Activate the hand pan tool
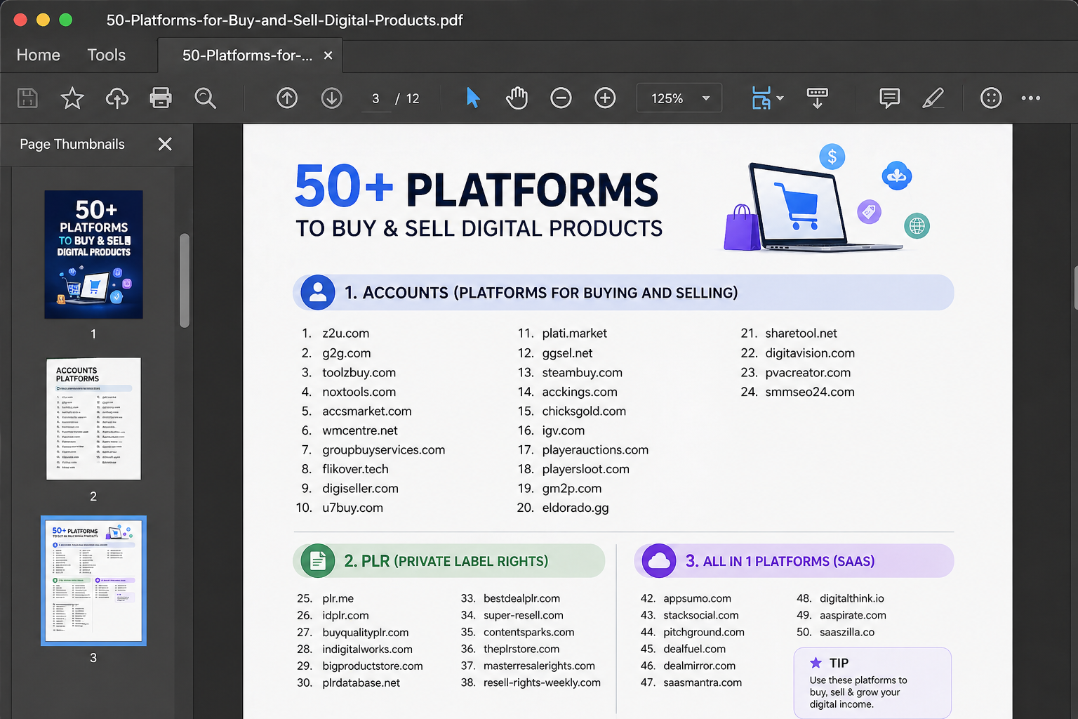1078x719 pixels. click(517, 98)
